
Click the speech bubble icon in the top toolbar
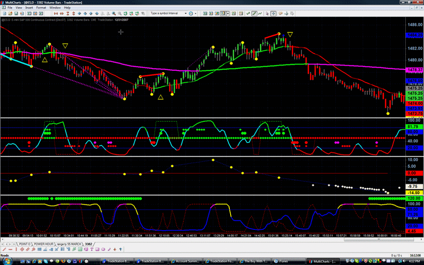[x=280, y=13]
